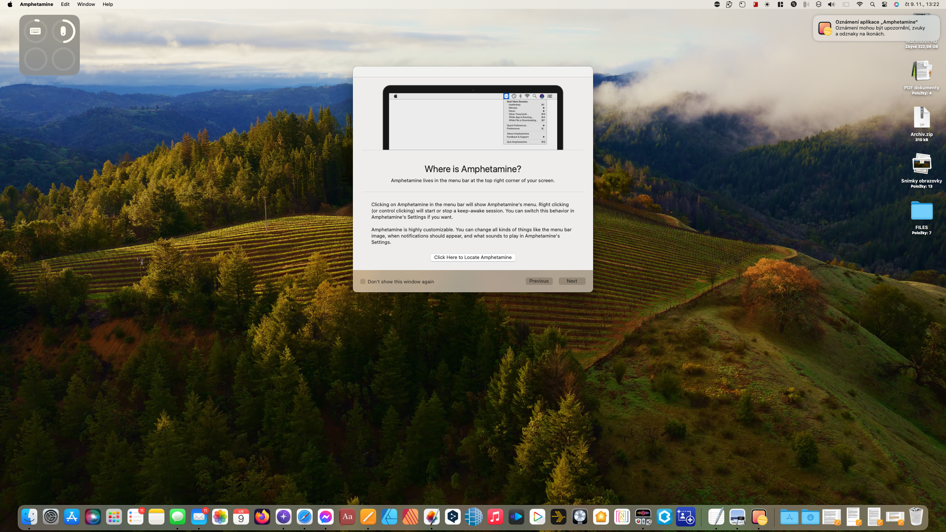Open Control Center from the menu bar

[x=884, y=4]
